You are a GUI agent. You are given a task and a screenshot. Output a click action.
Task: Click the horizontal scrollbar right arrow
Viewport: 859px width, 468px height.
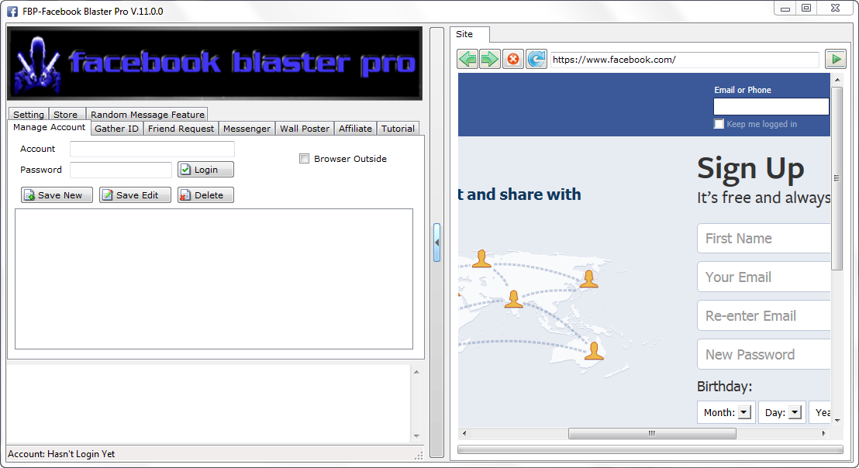(823, 433)
